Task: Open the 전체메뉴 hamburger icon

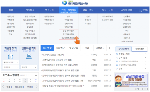Action: point(140,10)
